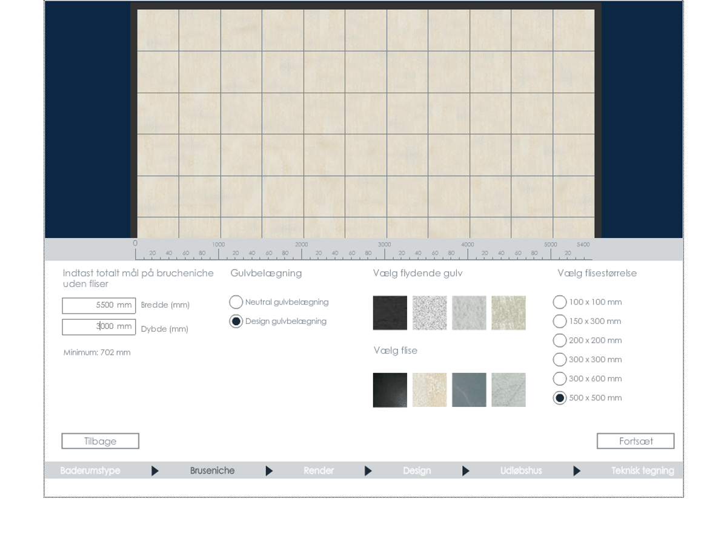The height and width of the screenshot is (545, 727).
Task: Pick the black tile under Vælg flise
Action: (x=390, y=390)
